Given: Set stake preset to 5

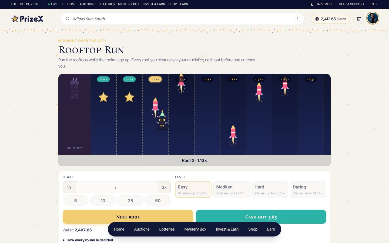Looking at the screenshot, I should [75, 201].
